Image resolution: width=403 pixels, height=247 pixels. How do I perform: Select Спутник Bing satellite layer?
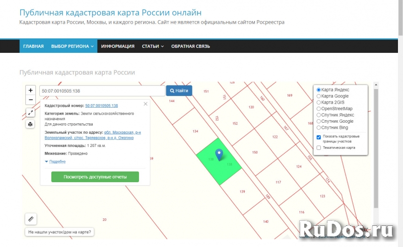point(318,128)
